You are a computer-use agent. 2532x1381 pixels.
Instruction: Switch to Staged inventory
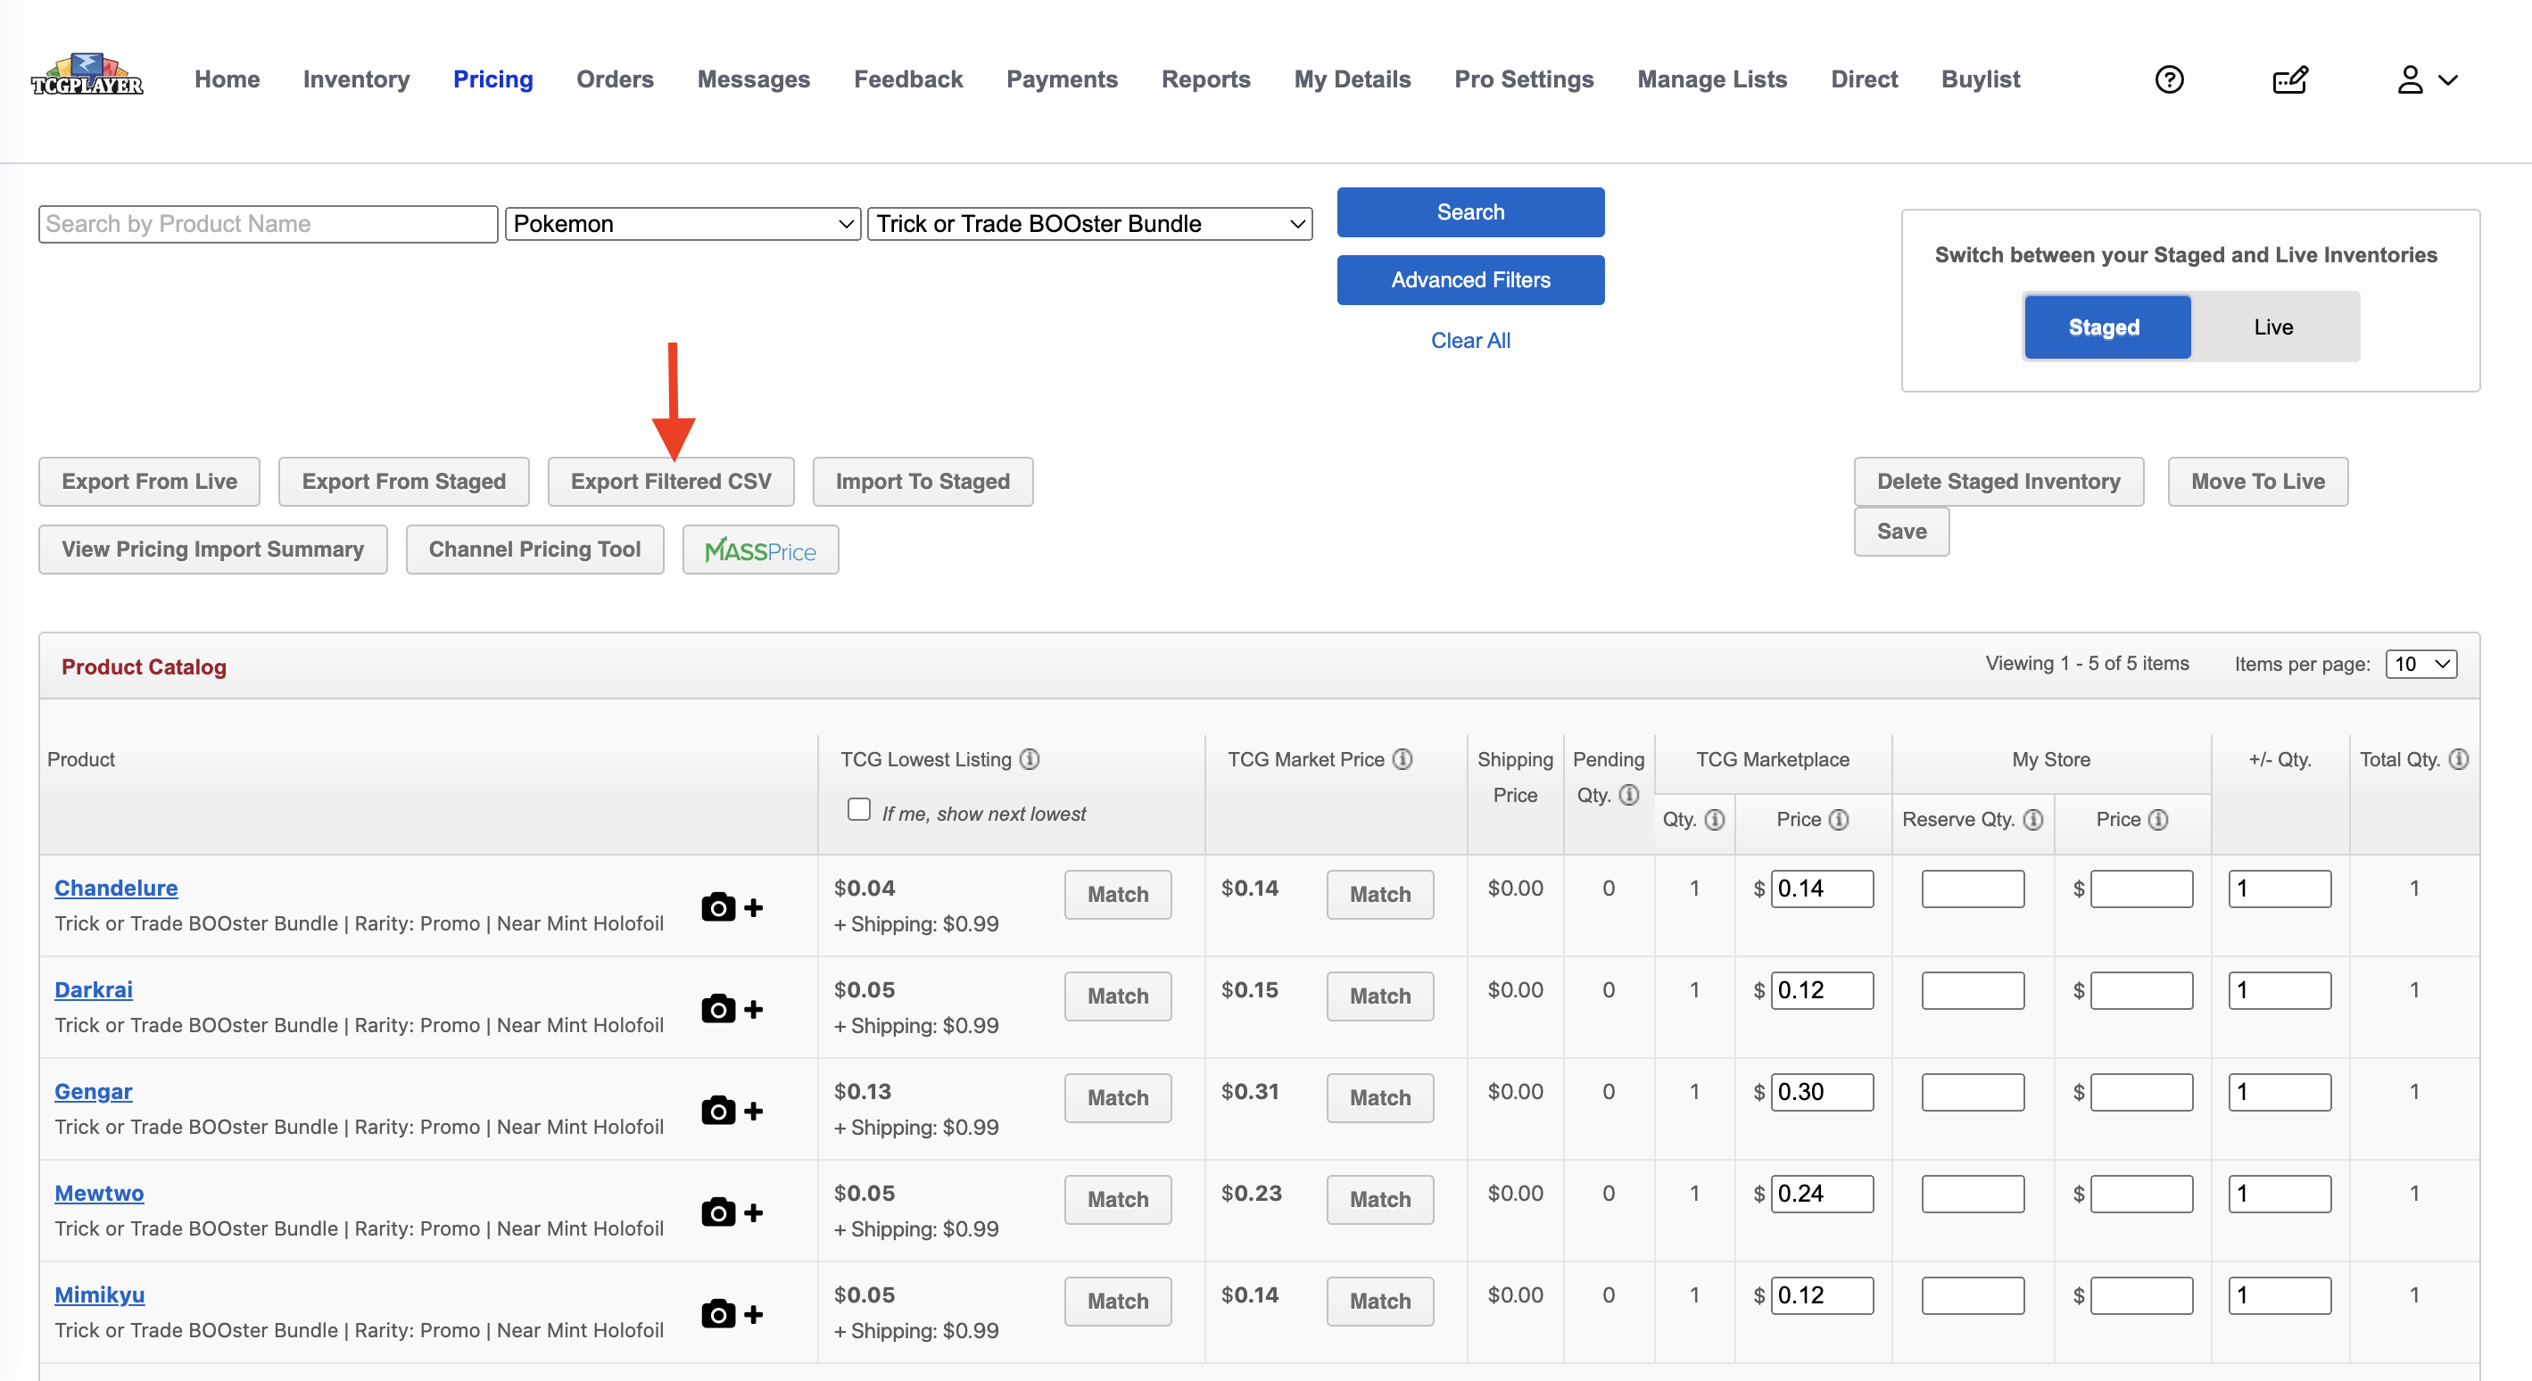pyautogui.click(x=2106, y=327)
